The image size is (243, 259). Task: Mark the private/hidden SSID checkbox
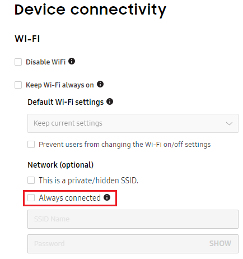[x=31, y=181]
